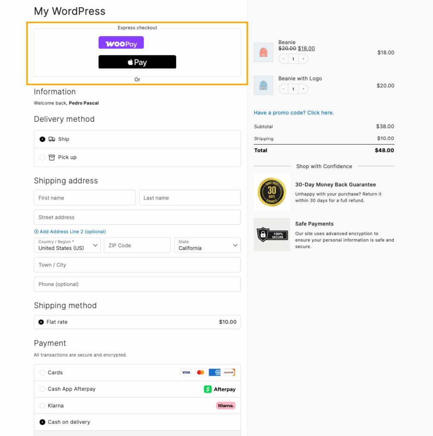Click the Safe Payments heading
The width and height of the screenshot is (433, 436).
(314, 224)
